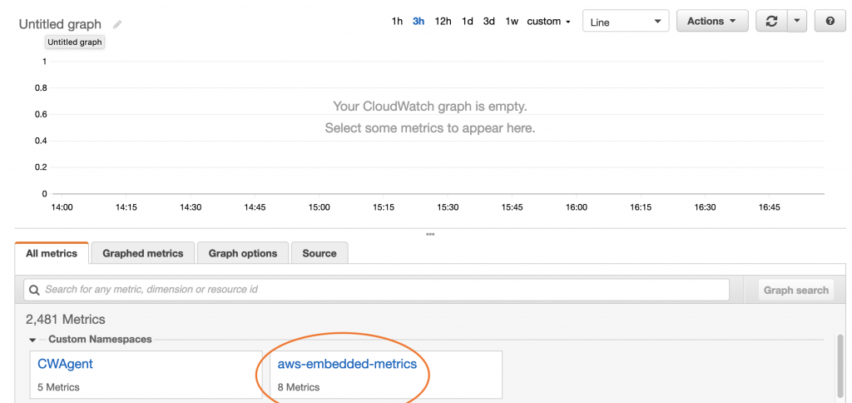Open the Actions dropdown menu

(x=712, y=21)
